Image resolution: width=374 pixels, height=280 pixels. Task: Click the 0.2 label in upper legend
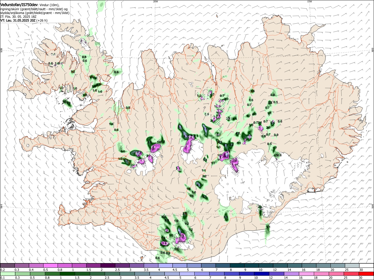tap(2, 270)
